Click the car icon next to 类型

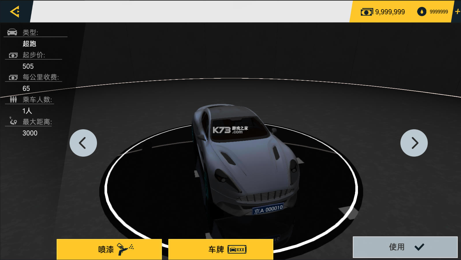point(12,32)
